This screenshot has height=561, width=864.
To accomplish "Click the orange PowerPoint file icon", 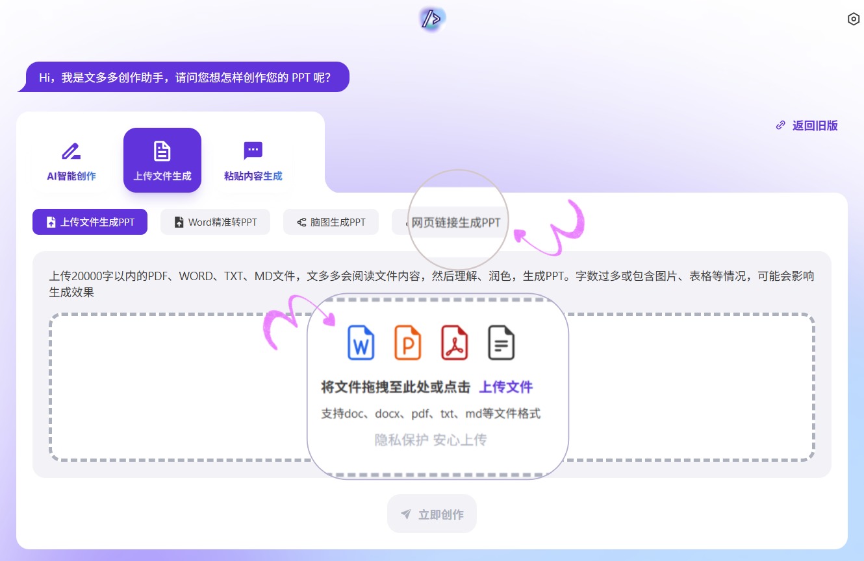I will 408,343.
